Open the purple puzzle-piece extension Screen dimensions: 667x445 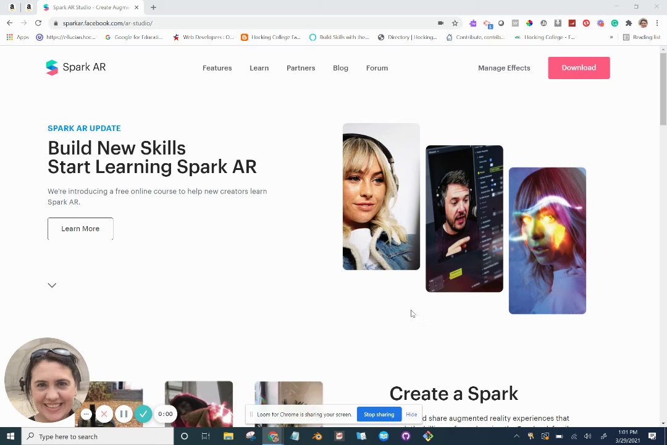(x=472, y=23)
